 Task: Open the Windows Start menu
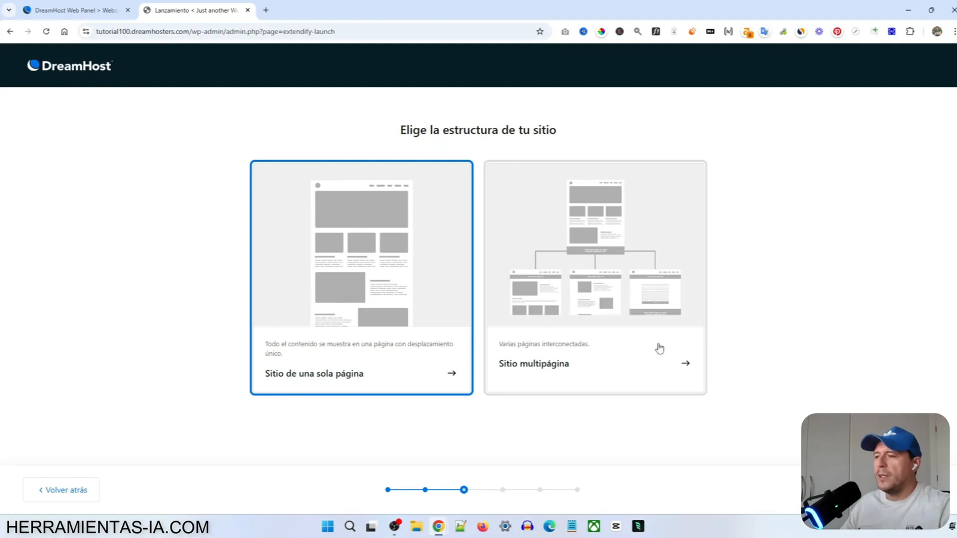328,526
